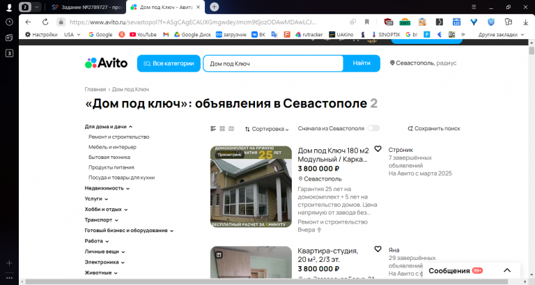Reload the page
Image resolution: width=535 pixels, height=285 pixels.
tap(45, 22)
